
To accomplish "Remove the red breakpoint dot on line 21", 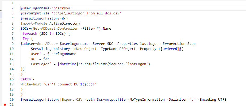I will pos(5,105).
